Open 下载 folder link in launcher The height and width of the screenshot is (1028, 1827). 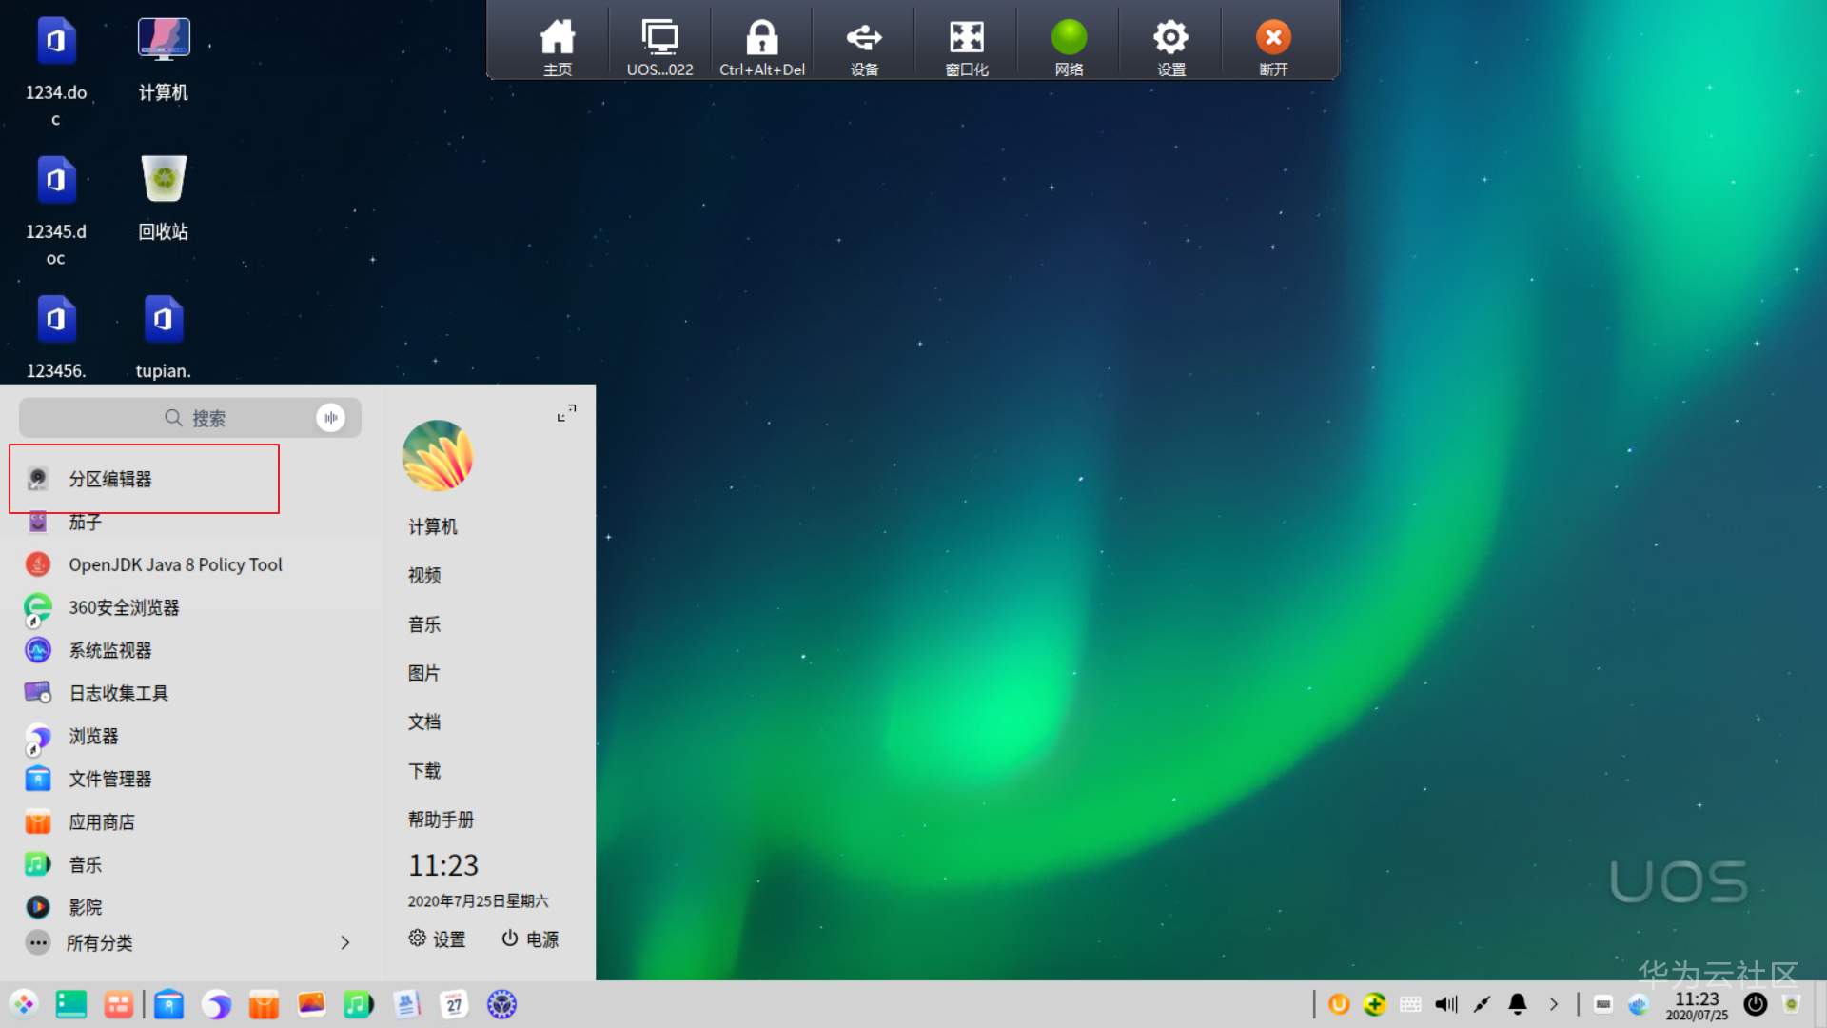click(424, 770)
